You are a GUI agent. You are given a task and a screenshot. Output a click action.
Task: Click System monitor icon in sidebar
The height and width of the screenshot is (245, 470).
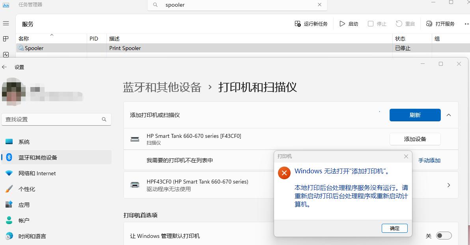(x=9, y=142)
